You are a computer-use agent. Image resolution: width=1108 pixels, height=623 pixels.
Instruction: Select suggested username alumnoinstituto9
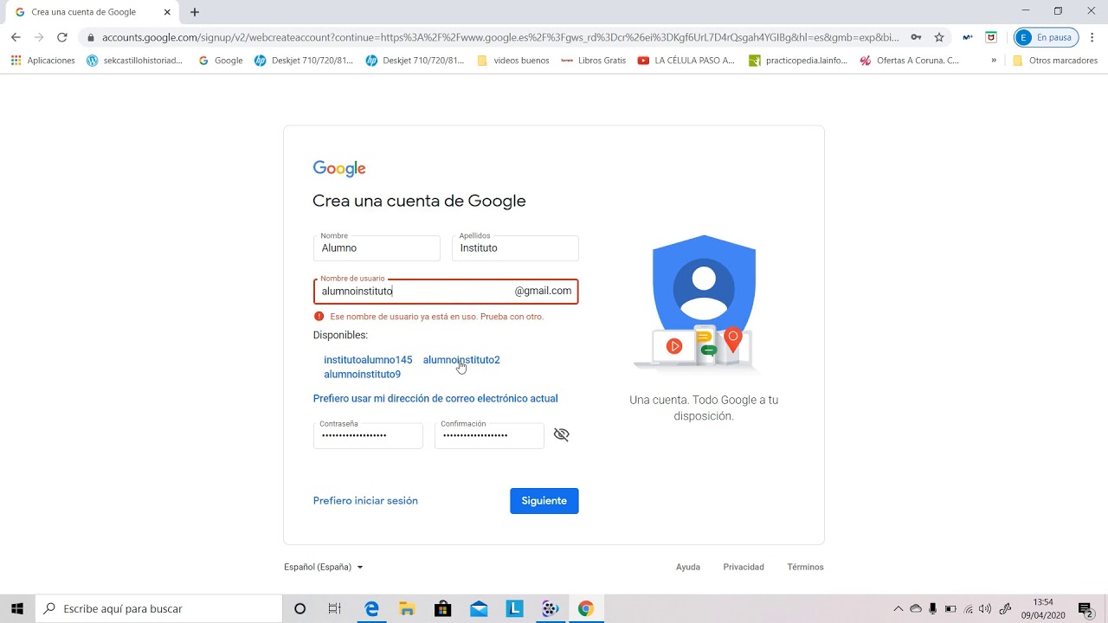click(362, 375)
